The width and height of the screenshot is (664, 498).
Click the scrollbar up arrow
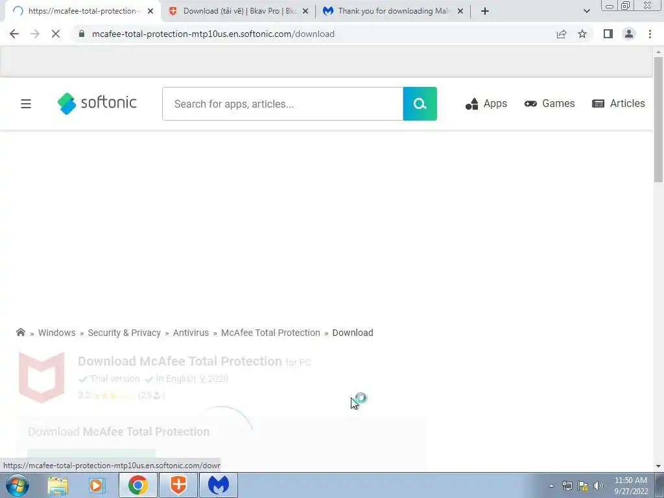pos(658,52)
